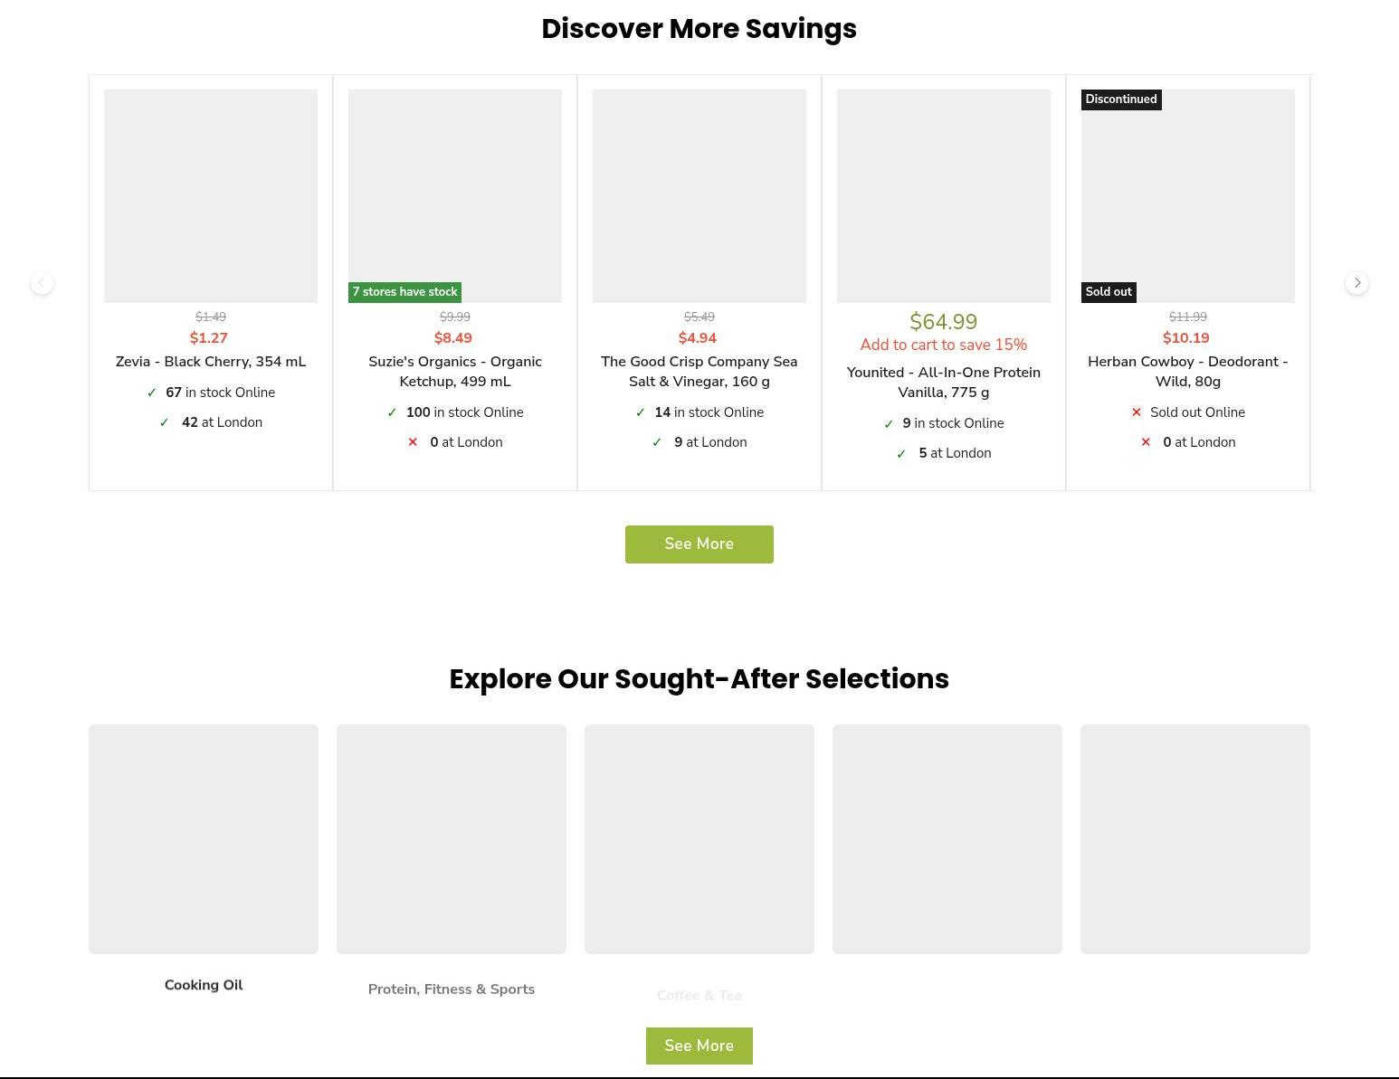Click the Sold out badge on deodorant
This screenshot has width=1399, height=1079.
1108,292
